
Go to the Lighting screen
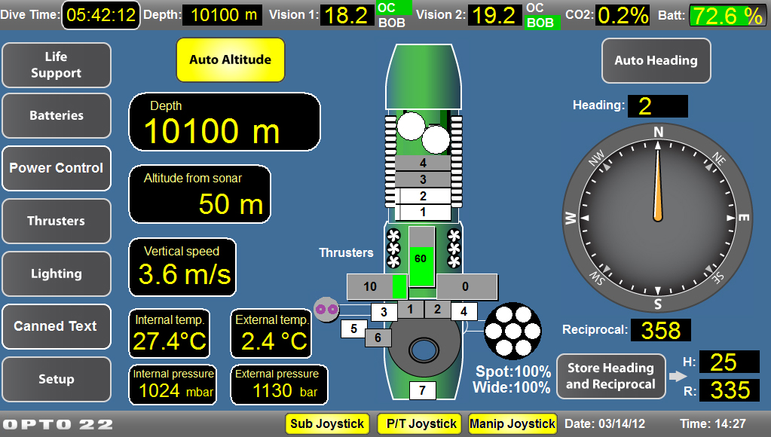[57, 274]
